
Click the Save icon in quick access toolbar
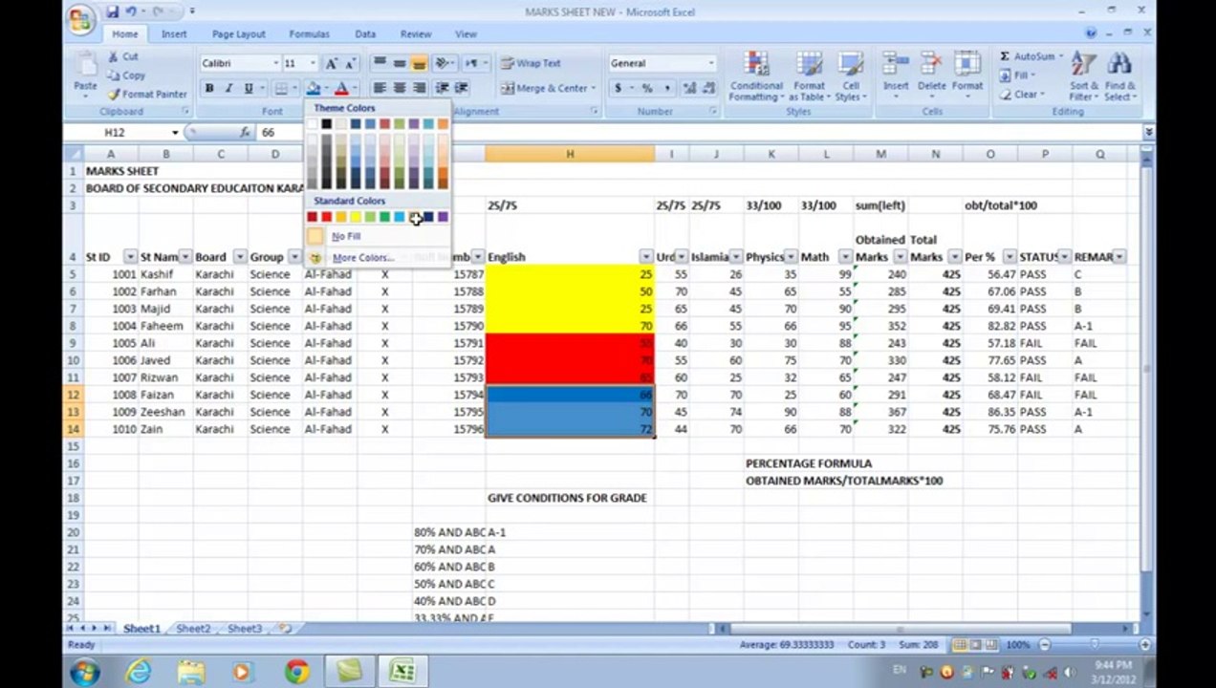(112, 11)
